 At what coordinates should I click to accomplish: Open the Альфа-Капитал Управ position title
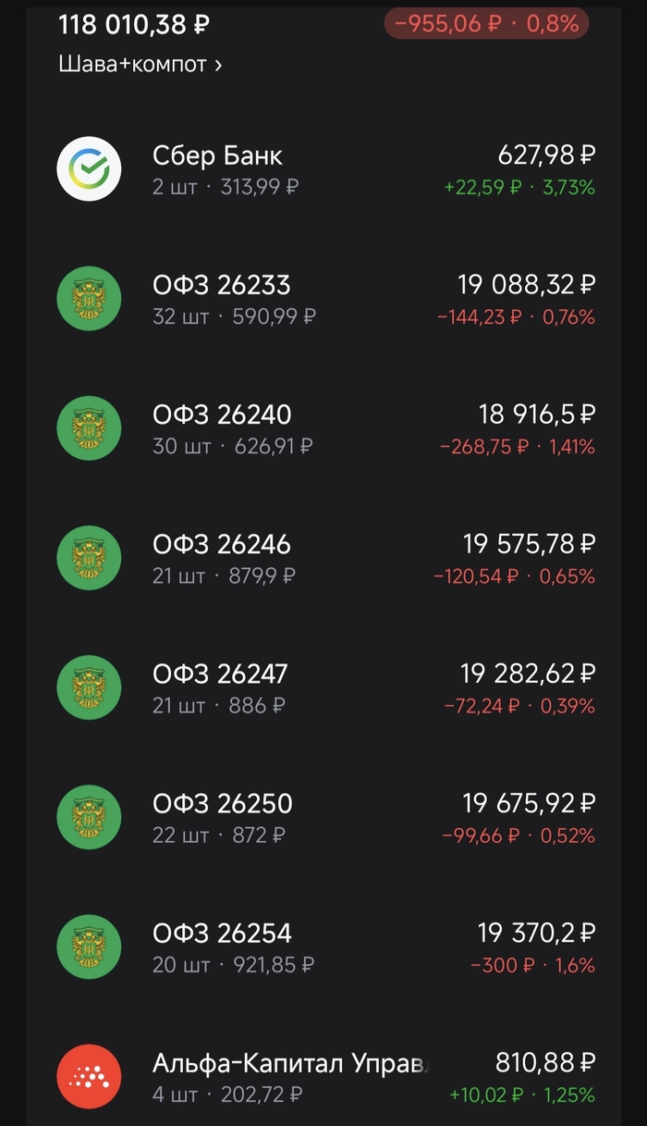point(290,1063)
